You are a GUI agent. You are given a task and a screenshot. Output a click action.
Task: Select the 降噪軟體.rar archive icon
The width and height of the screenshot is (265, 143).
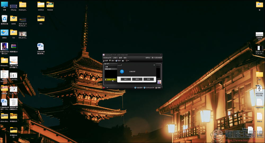[14, 48]
